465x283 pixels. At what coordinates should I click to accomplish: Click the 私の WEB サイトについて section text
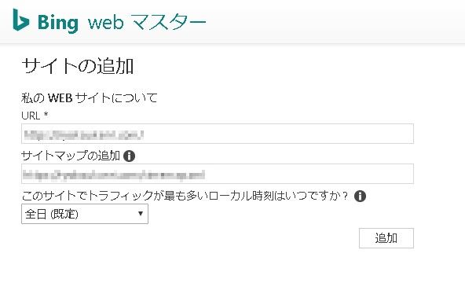click(90, 98)
